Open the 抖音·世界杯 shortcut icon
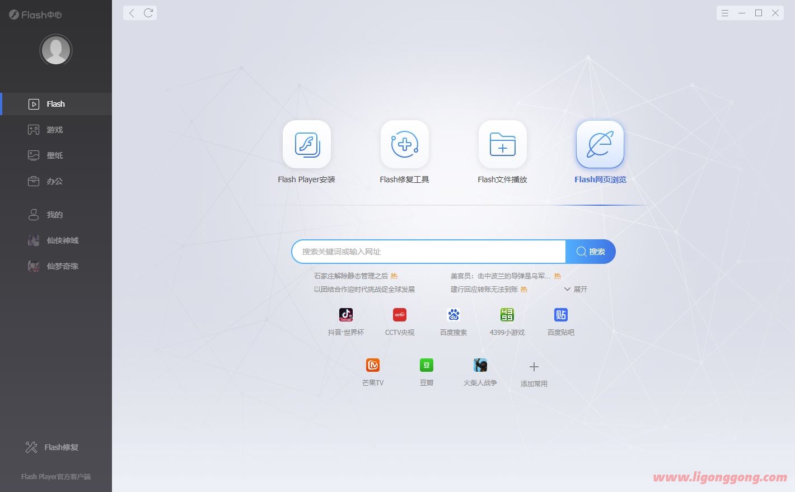 [x=346, y=315]
